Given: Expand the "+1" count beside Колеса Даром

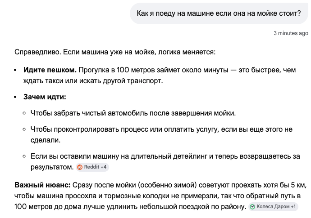Looking at the screenshot, I should (x=293, y=207).
